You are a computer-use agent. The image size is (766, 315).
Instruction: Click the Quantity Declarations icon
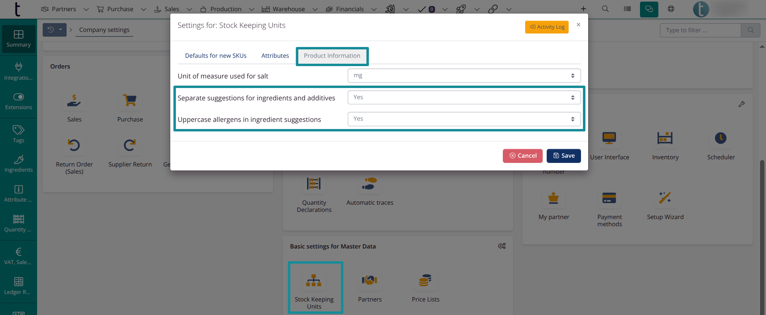coord(314,184)
